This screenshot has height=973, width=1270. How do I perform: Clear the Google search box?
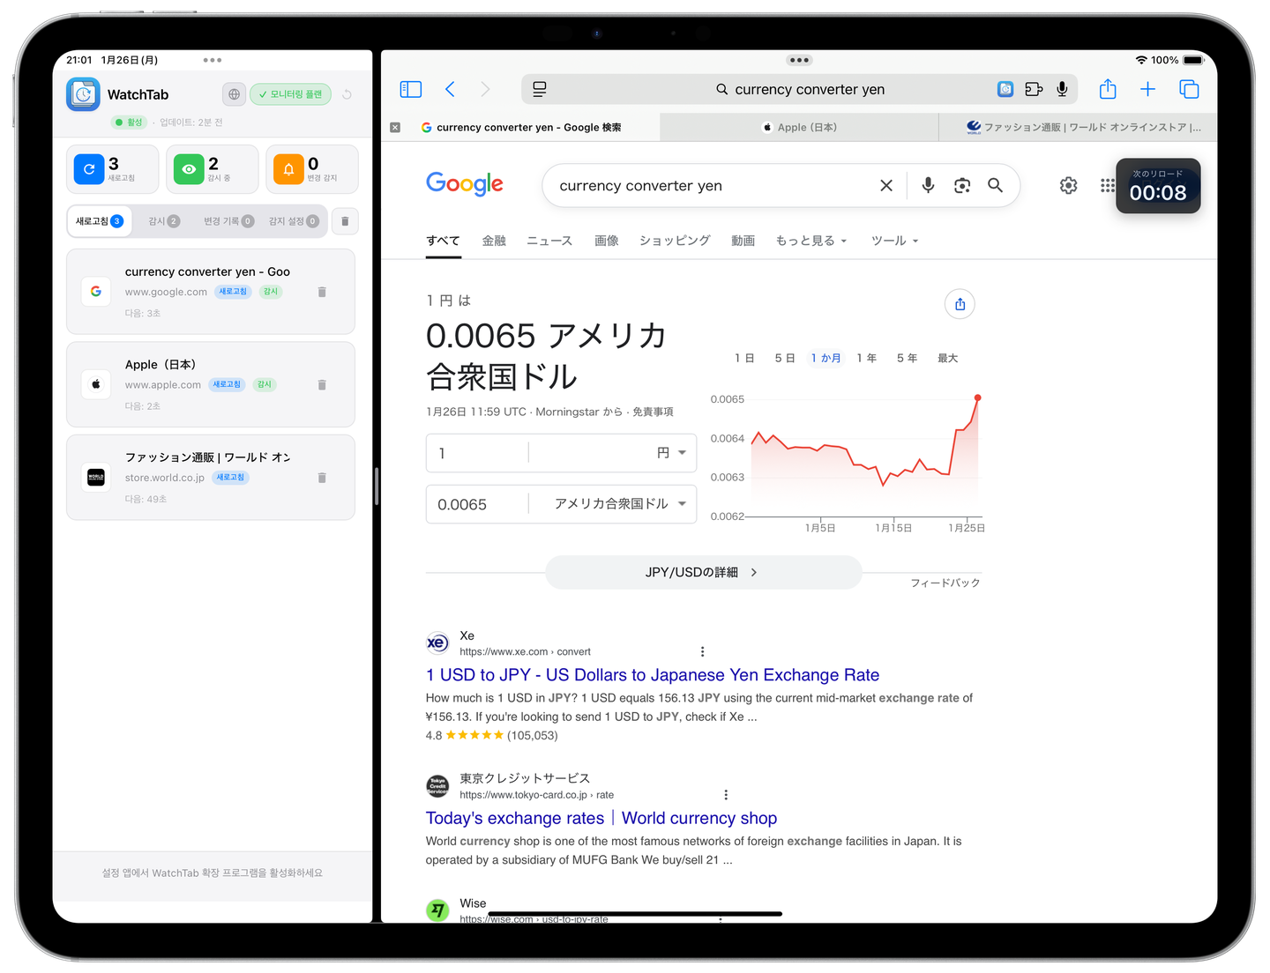886,185
